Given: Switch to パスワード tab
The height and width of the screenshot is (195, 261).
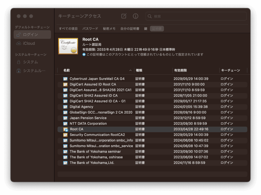Looking at the screenshot, I should [90, 29].
